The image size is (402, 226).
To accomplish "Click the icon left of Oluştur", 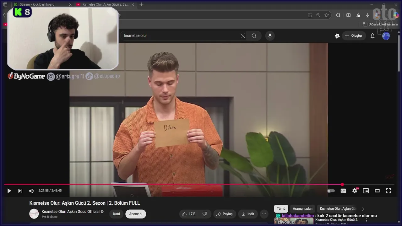I will (337, 36).
